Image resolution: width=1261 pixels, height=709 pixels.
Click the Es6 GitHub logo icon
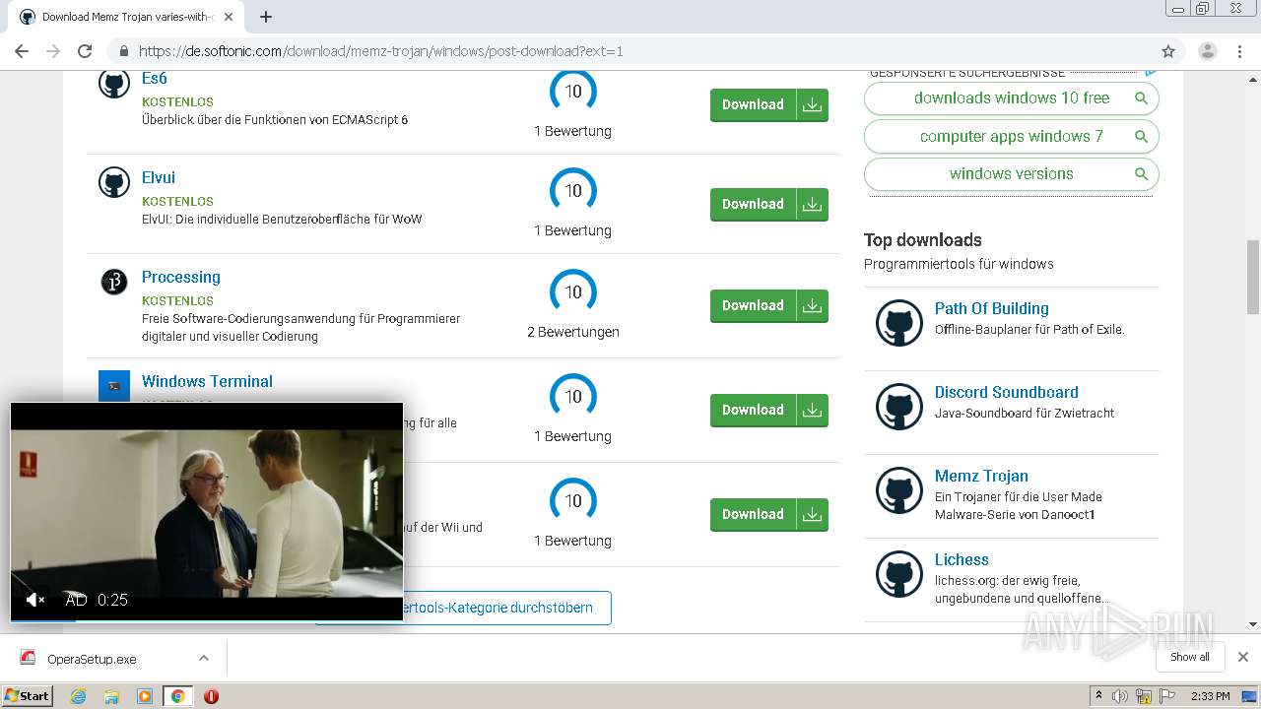tap(114, 83)
